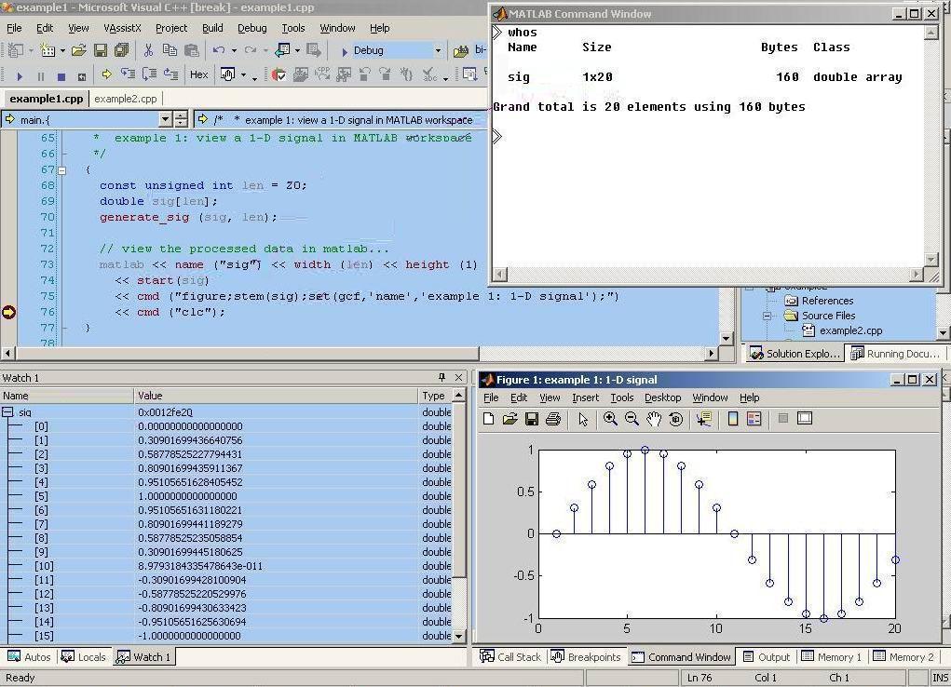Collapse the sig variable in Watch 1
951x687 pixels.
7,411
